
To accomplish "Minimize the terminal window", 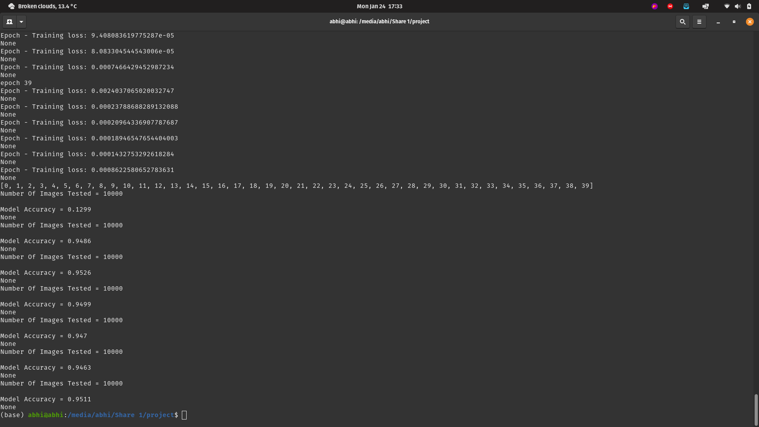I will click(718, 22).
